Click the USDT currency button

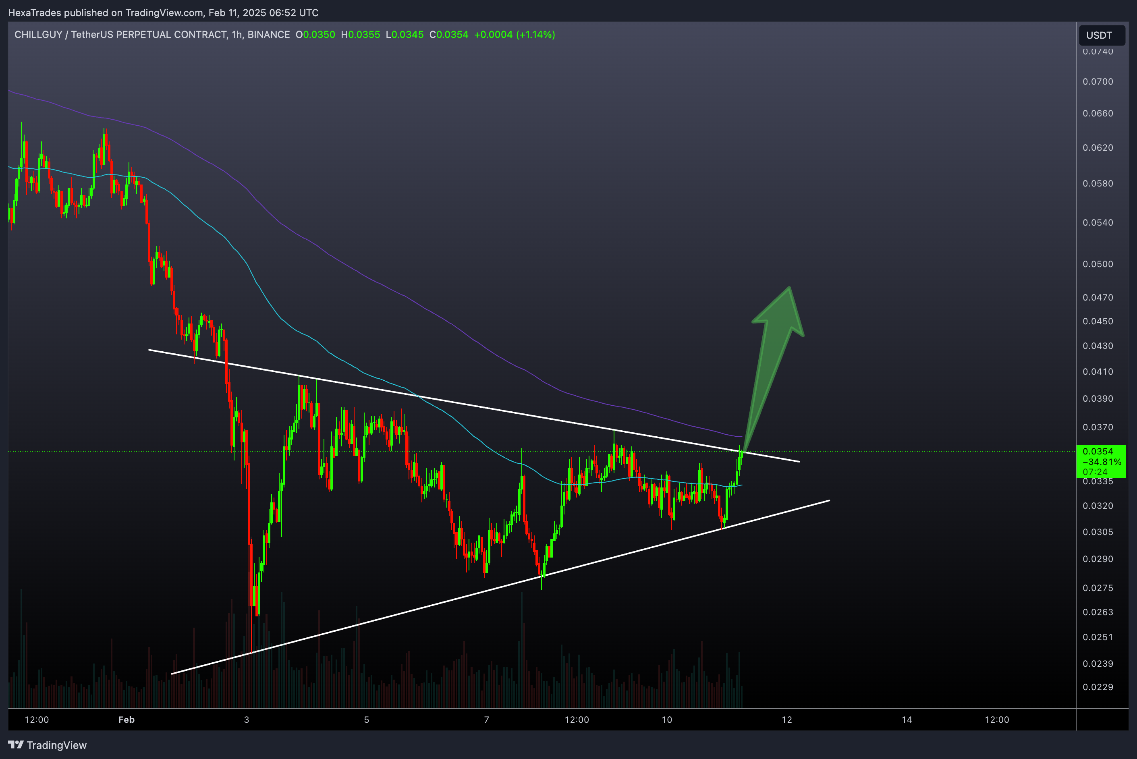coord(1102,35)
